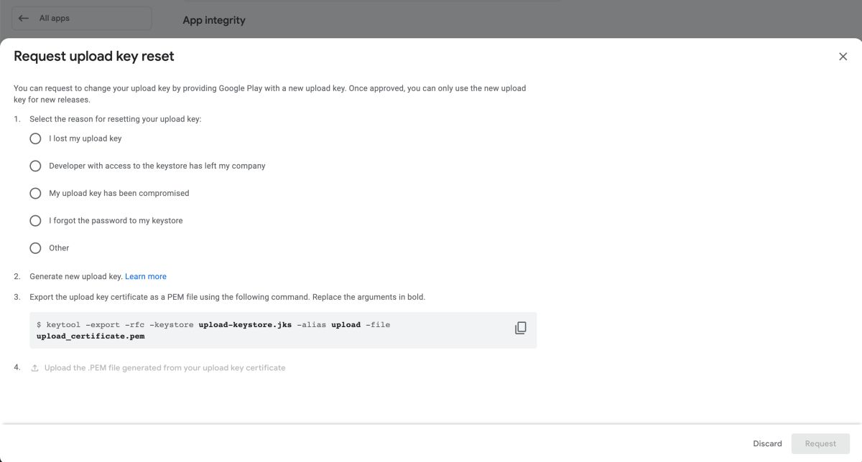862x462 pixels.
Task: Click the "App integrity" page heading
Action: click(214, 20)
